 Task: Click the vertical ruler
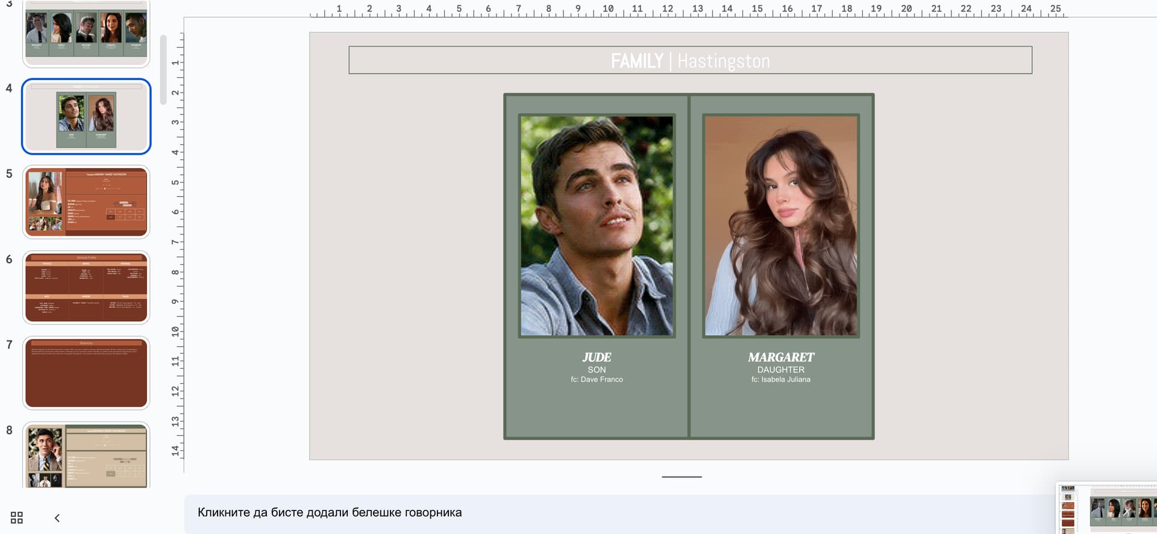click(x=176, y=245)
